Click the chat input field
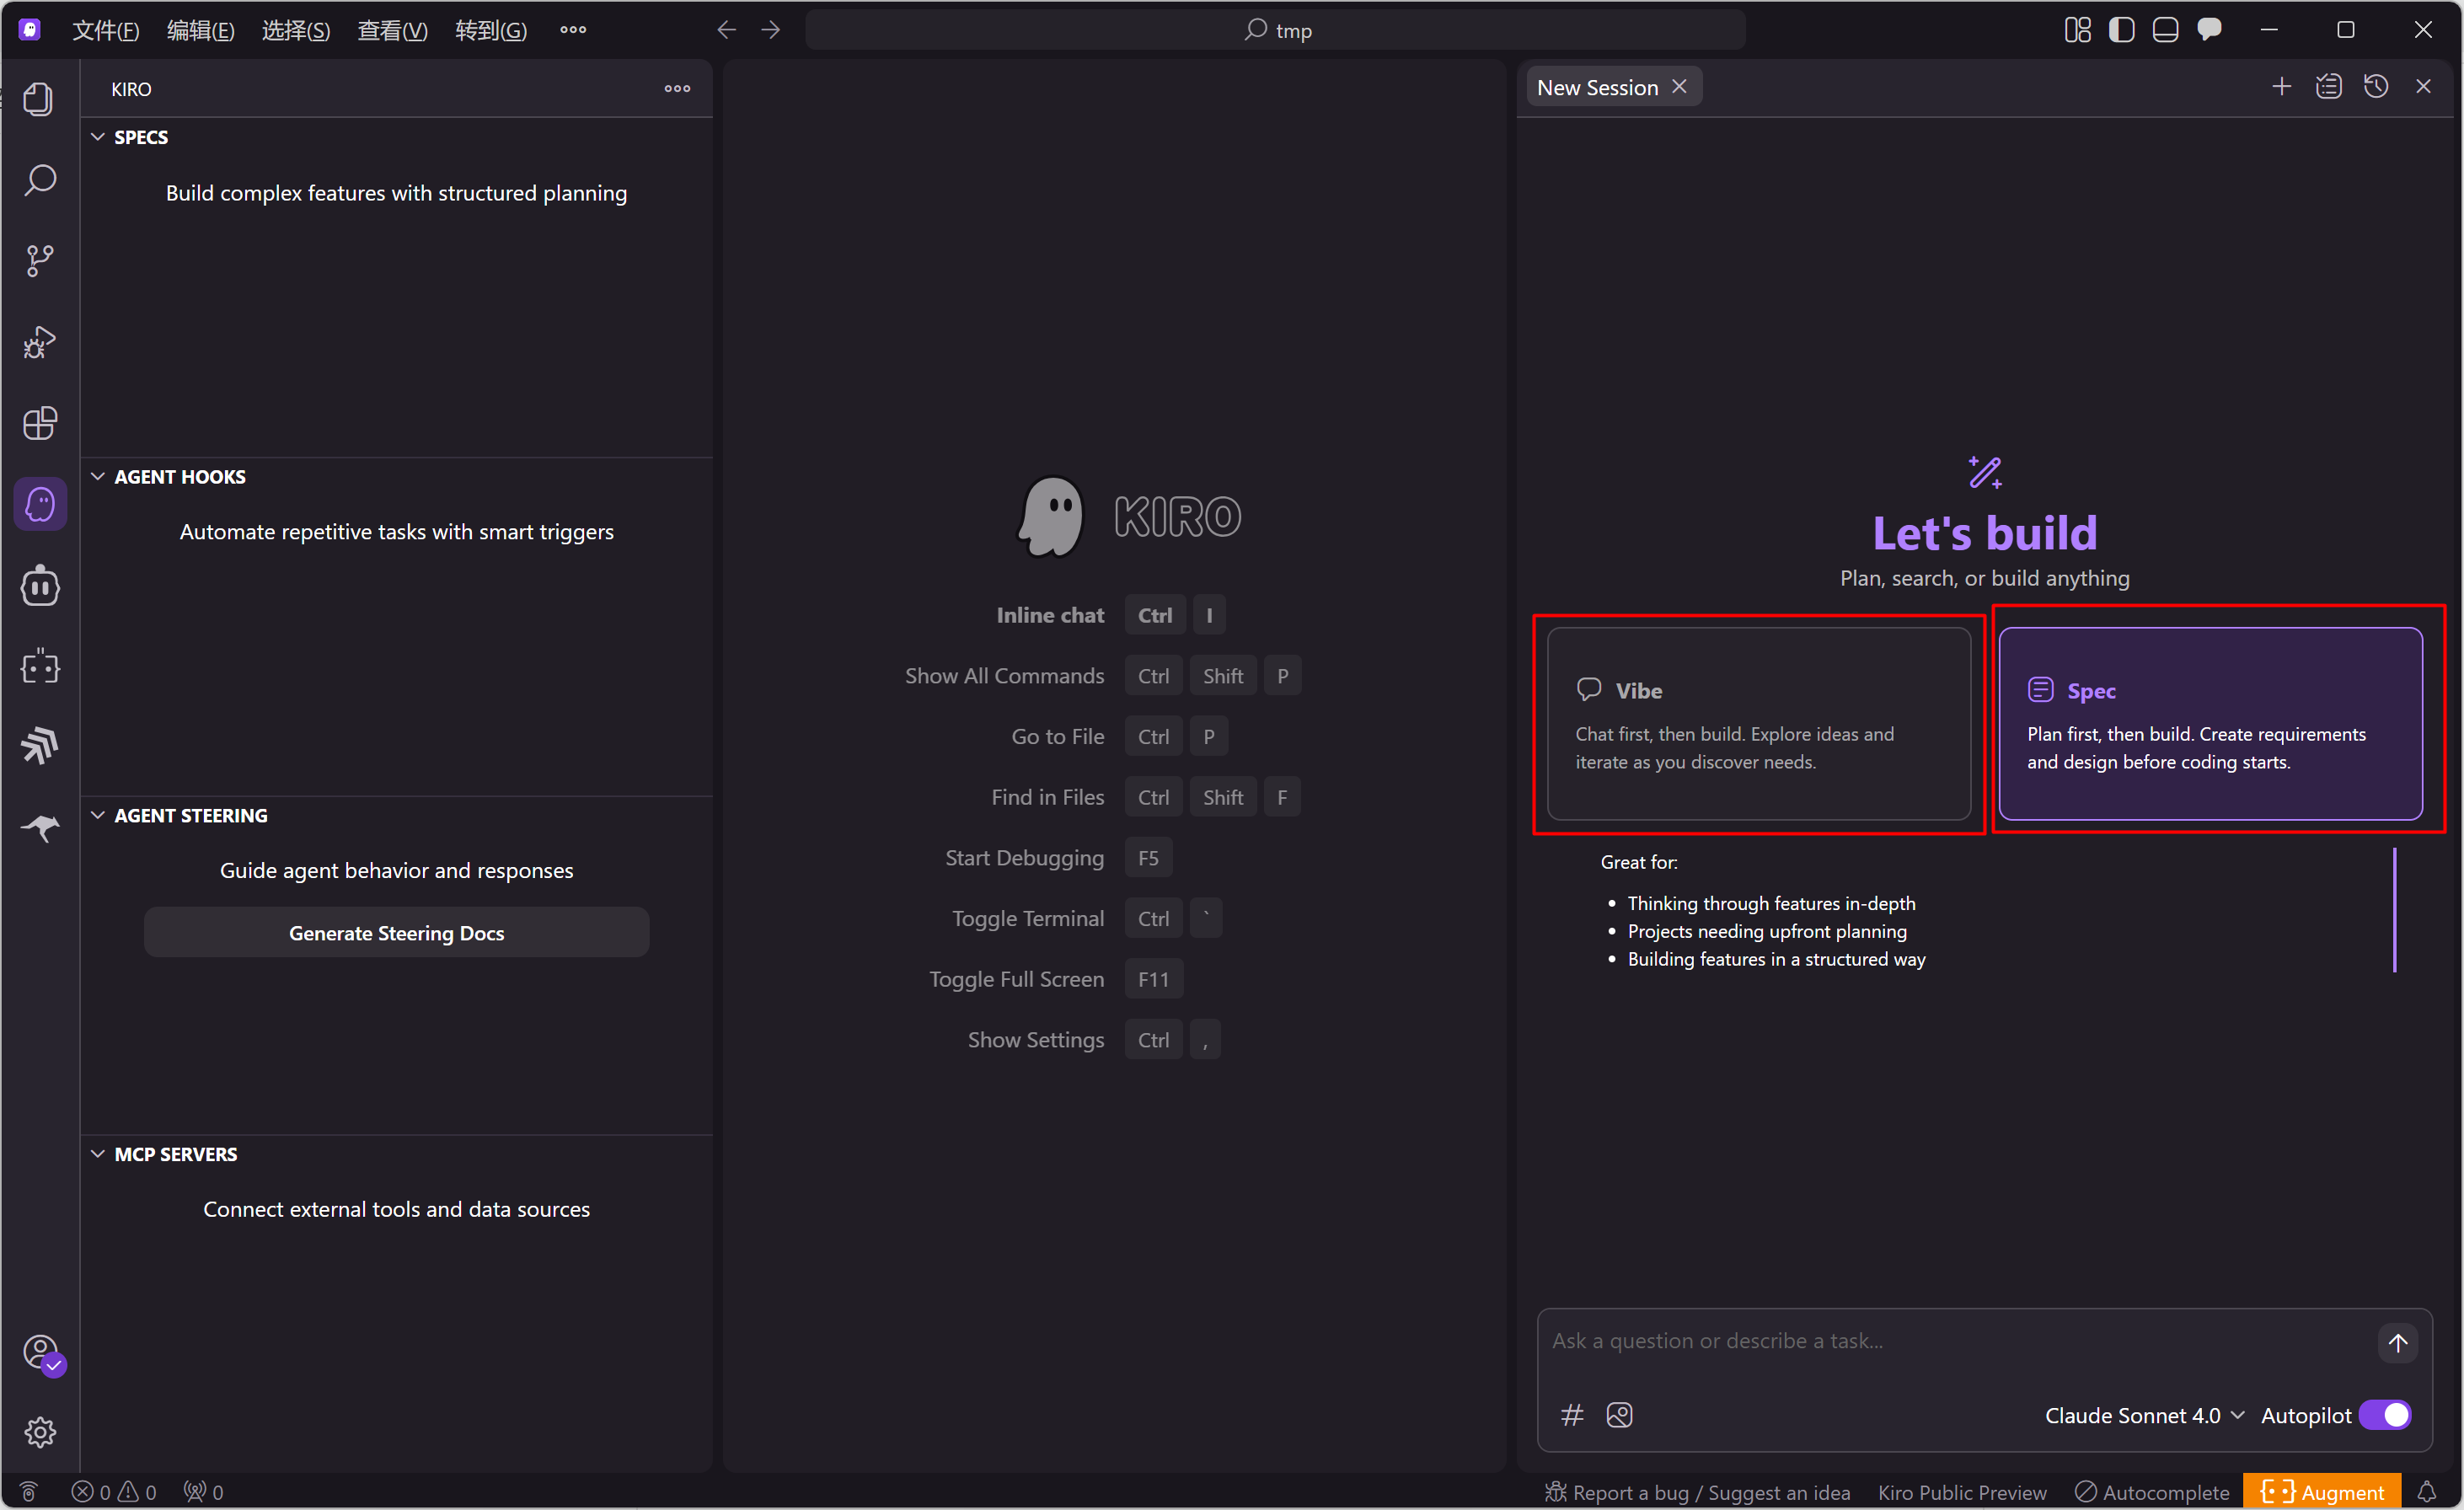 click(1960, 1341)
